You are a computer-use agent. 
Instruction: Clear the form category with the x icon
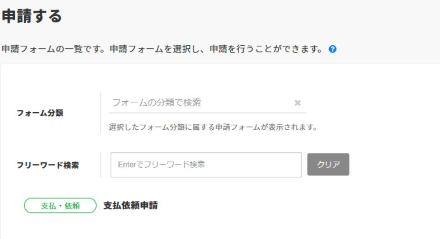(x=297, y=103)
